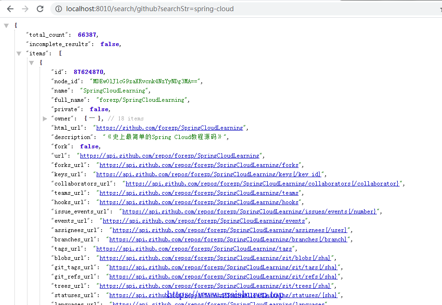The image size is (442, 305).
Task: Click the name value "SpringCloudLearning"
Action: pos(114,91)
